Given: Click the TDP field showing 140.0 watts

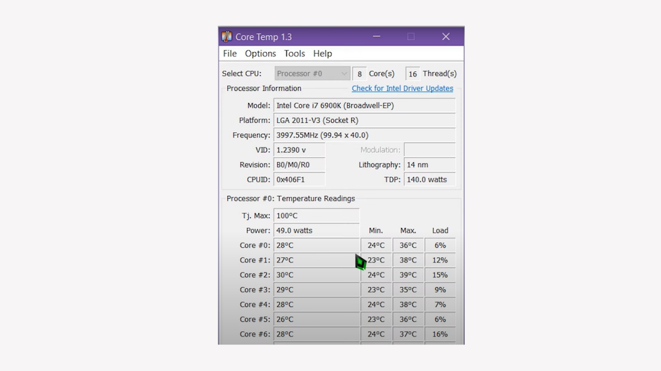Looking at the screenshot, I should 429,179.
